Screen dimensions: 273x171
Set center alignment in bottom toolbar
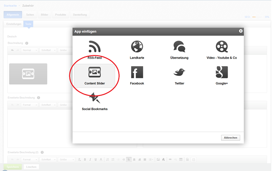point(134,160)
